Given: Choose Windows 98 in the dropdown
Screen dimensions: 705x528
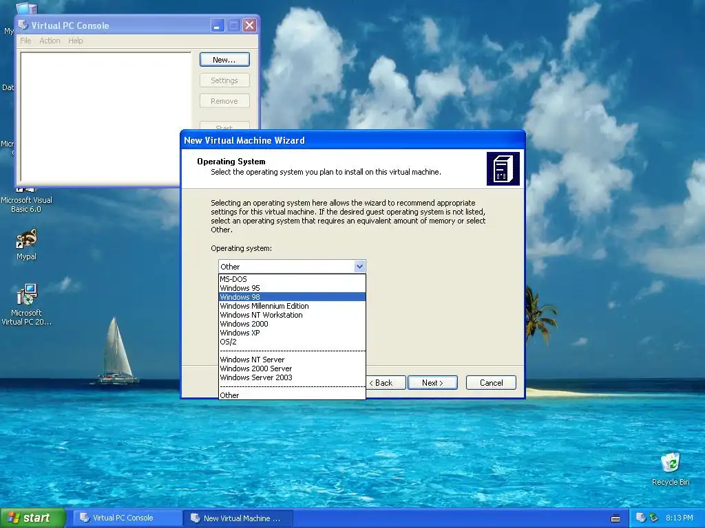Looking at the screenshot, I should click(292, 297).
